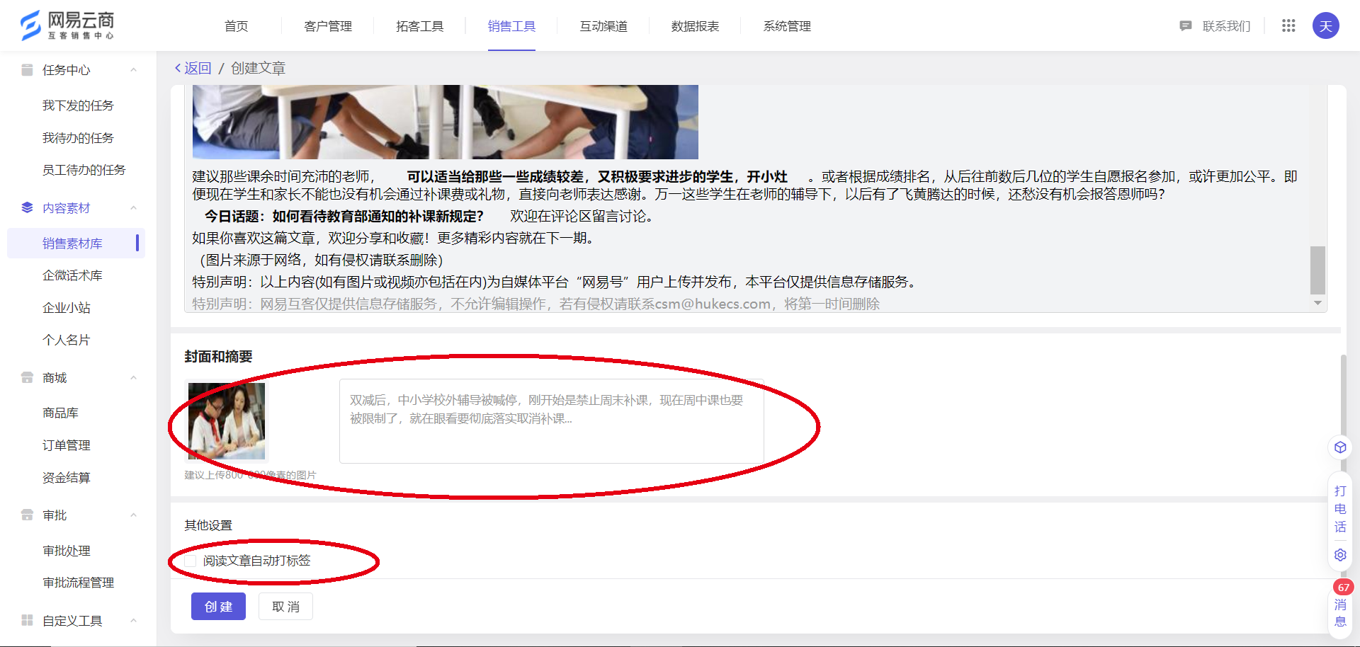Click the floating cube icon on right

coord(1340,447)
